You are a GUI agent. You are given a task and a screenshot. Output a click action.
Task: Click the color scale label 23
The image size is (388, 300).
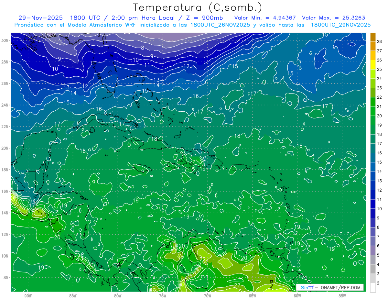point(380,88)
